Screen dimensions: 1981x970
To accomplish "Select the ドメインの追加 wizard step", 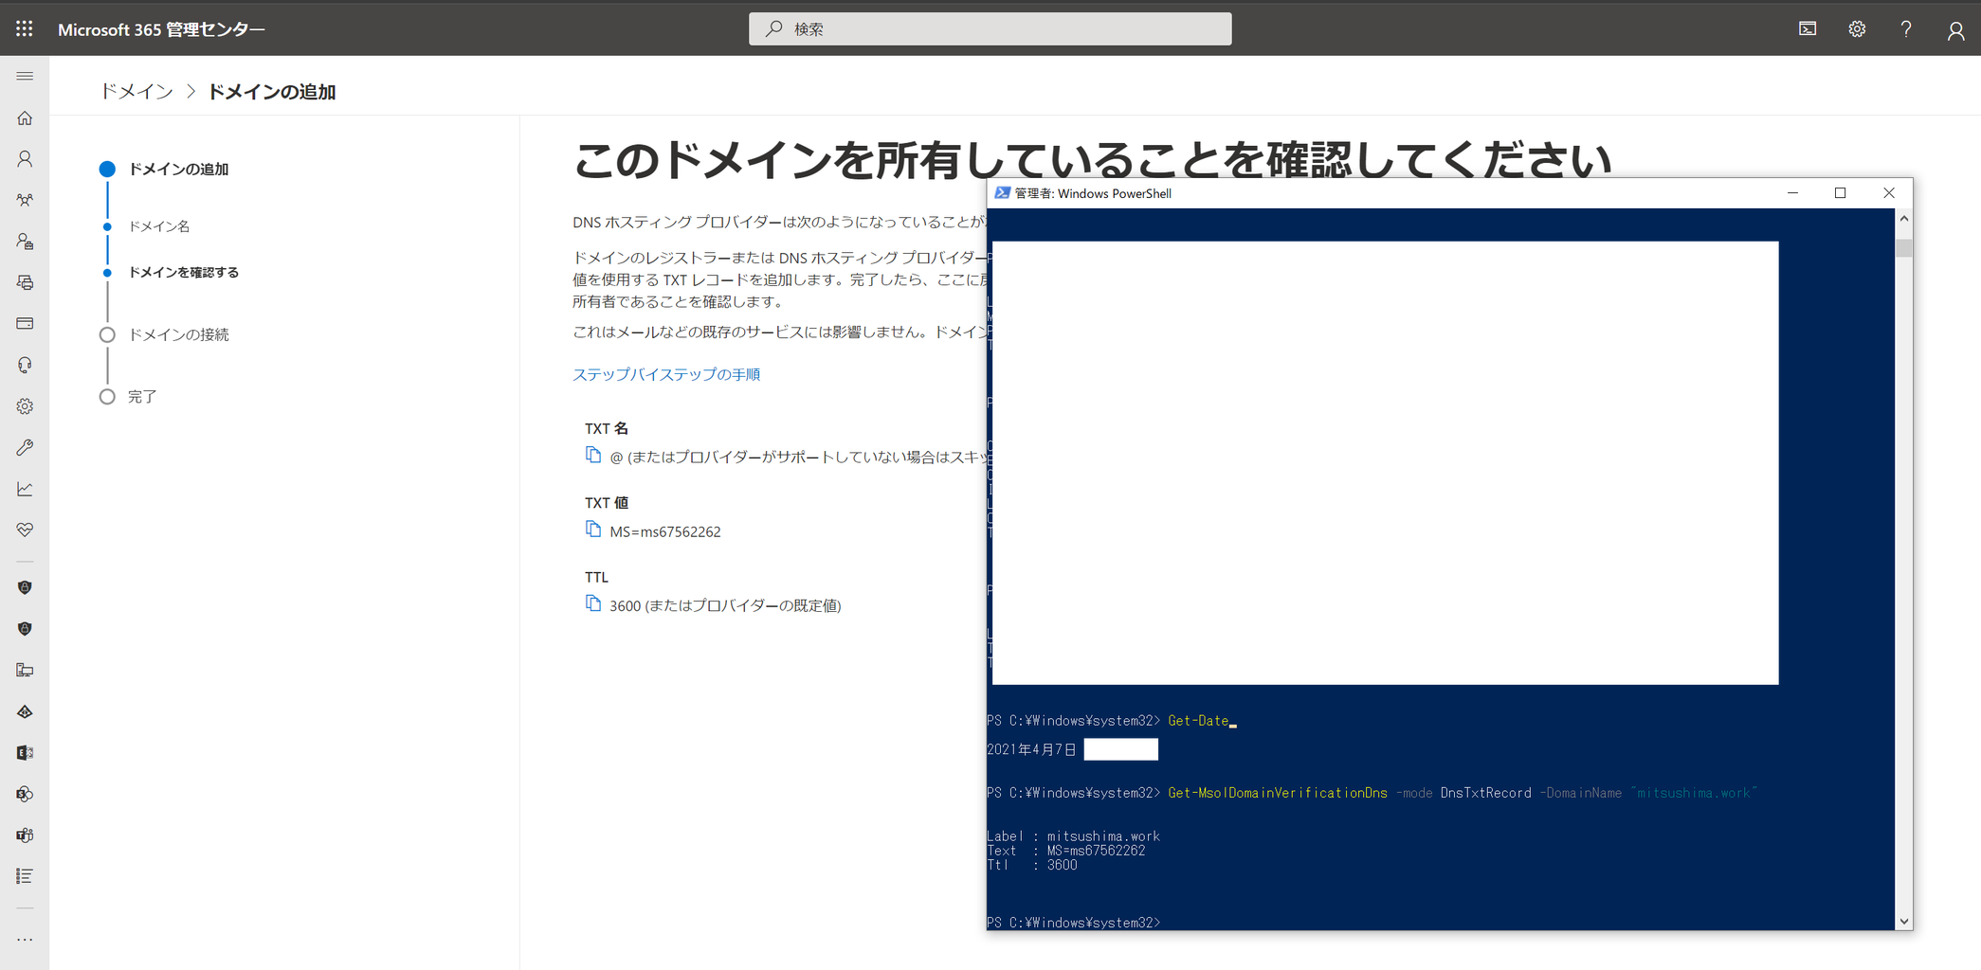I will [x=178, y=169].
